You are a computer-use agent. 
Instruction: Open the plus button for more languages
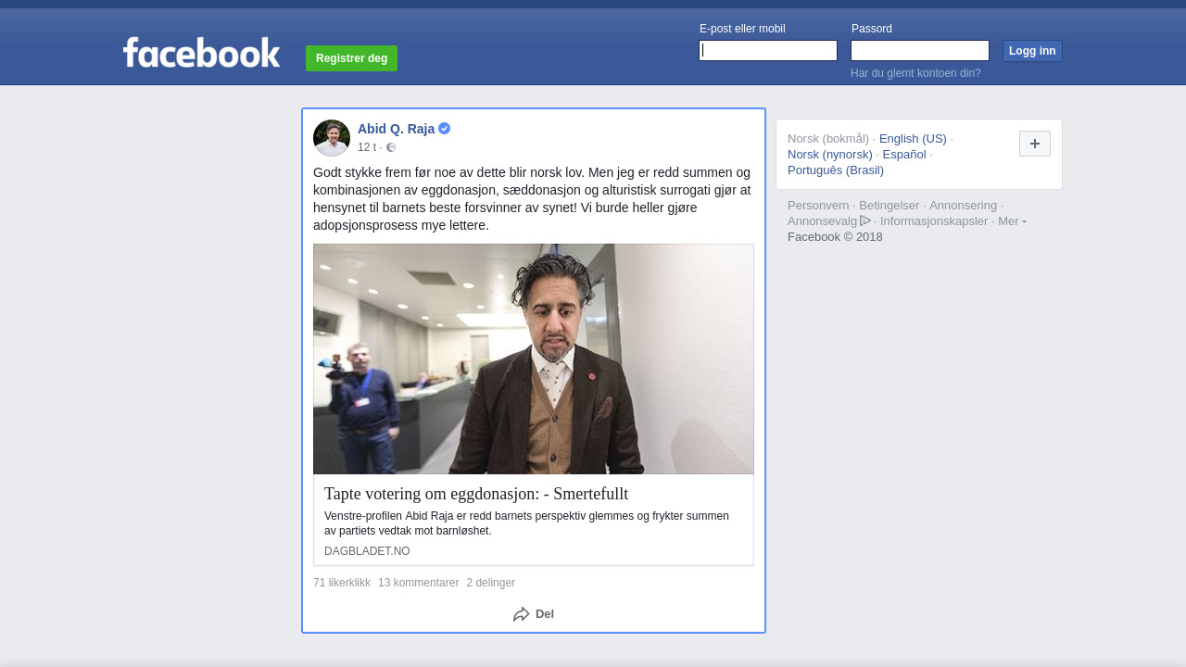(1035, 144)
